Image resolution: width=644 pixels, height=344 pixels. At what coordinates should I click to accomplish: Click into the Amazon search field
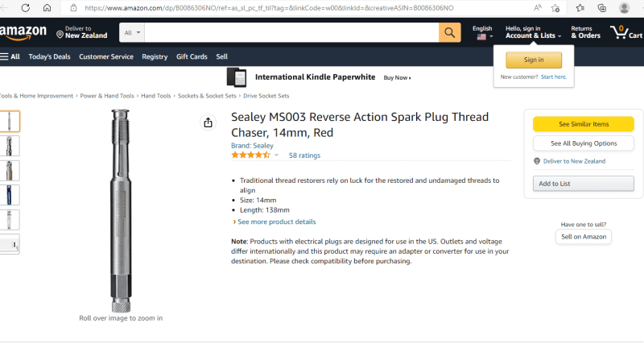291,33
